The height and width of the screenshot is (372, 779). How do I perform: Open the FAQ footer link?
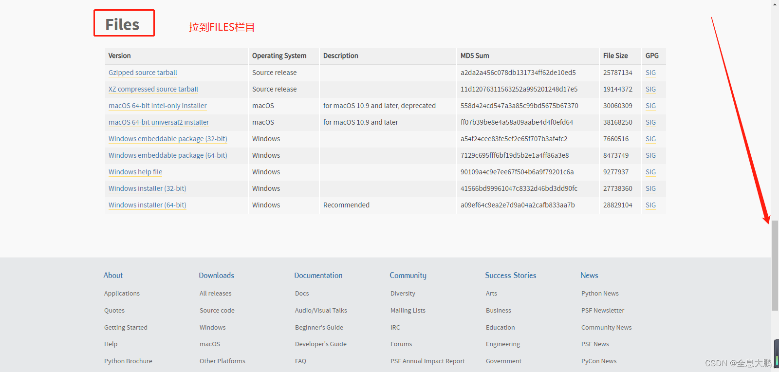(300, 361)
